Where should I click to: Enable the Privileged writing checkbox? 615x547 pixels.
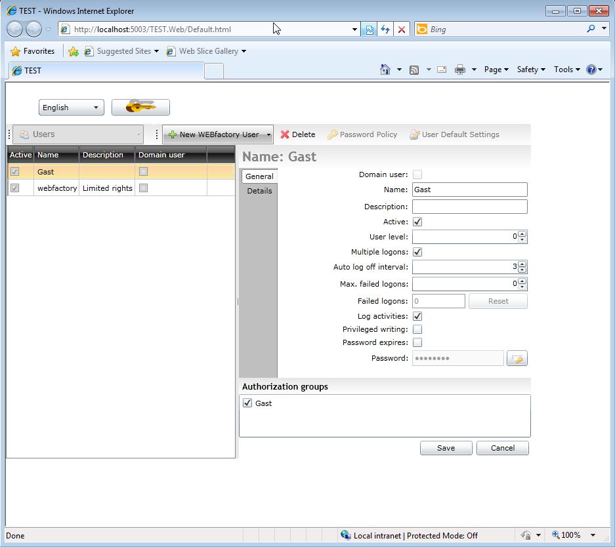417,329
